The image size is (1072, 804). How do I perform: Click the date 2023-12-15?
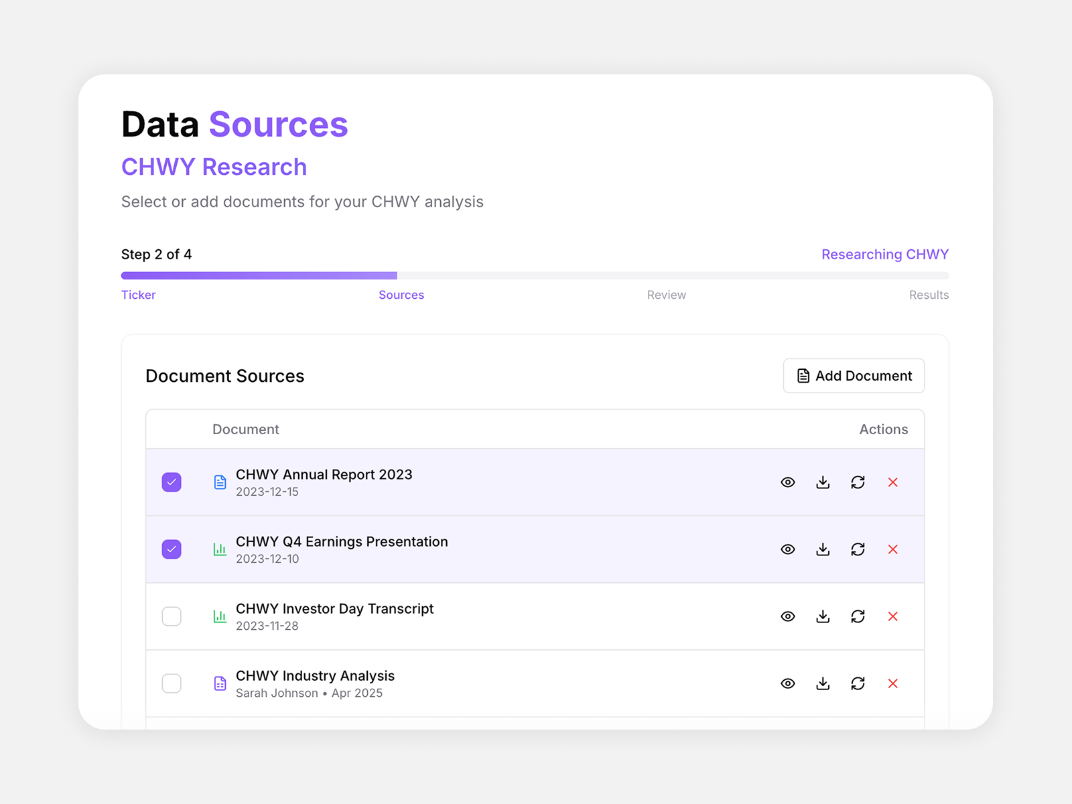tap(267, 492)
